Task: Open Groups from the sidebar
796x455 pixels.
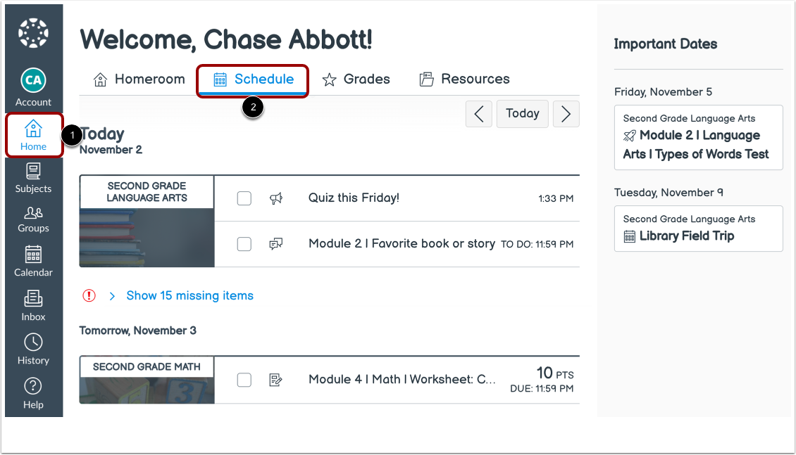Action: (33, 219)
